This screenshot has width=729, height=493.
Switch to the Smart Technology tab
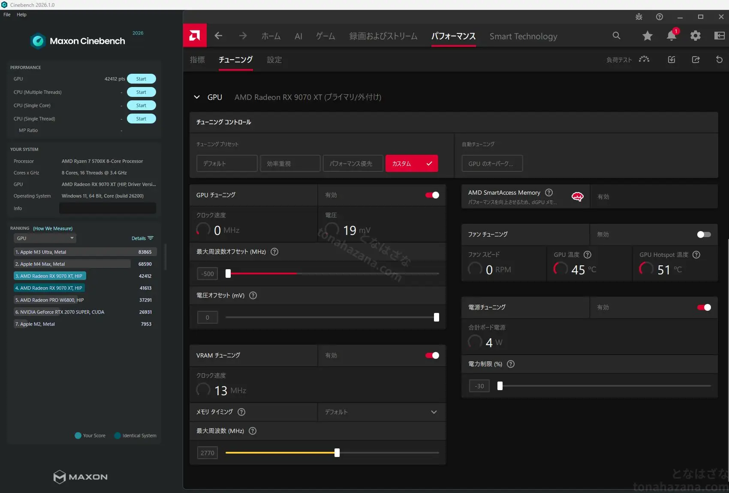[x=523, y=36]
